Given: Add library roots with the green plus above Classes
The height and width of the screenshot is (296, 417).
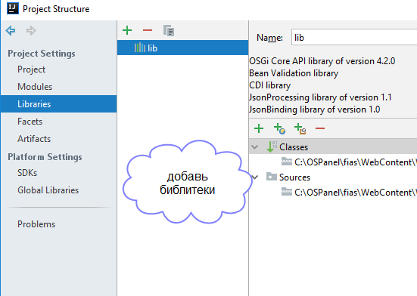Looking at the screenshot, I should pyautogui.click(x=259, y=128).
